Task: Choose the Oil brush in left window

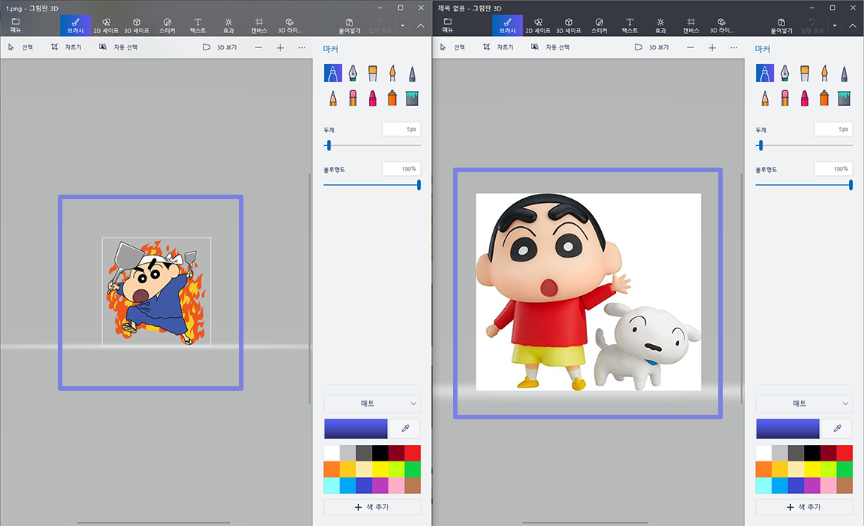Action: pos(373,73)
